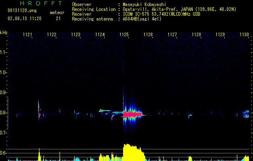
Task: Click the 1130 time marker
Action: coord(245,35)
